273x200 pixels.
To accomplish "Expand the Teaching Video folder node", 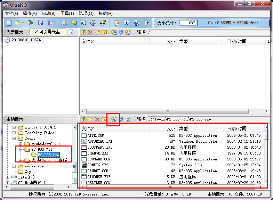I will pos(14,133).
